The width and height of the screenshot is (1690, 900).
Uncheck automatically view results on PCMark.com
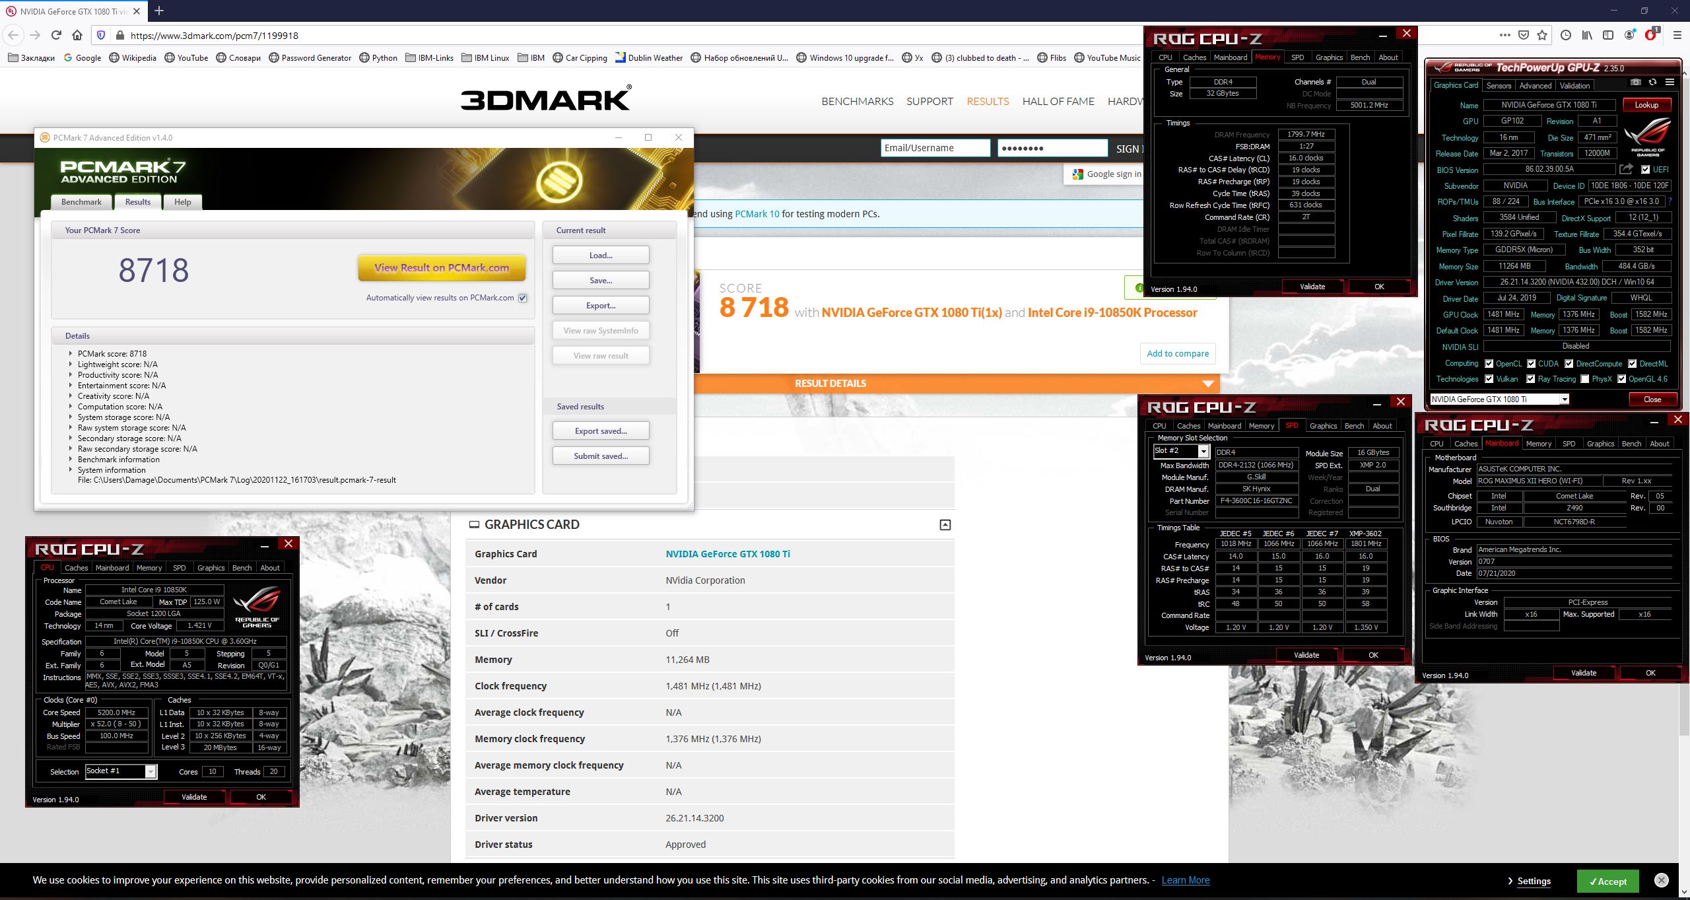pos(522,298)
